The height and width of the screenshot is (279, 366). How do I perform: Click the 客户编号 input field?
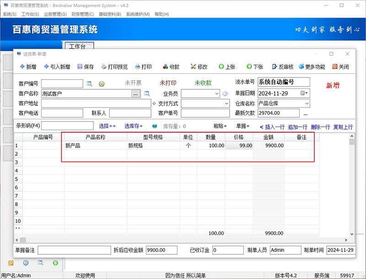(62, 84)
